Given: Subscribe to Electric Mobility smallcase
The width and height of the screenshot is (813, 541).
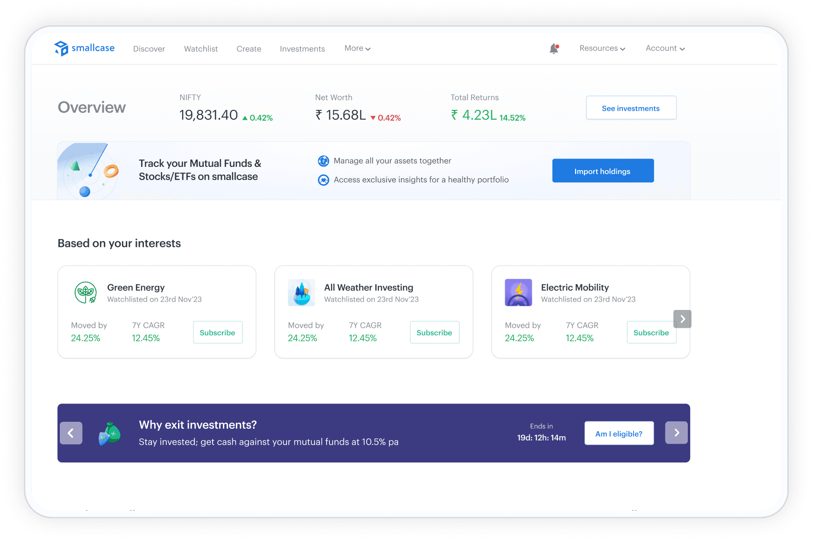Looking at the screenshot, I should tap(651, 332).
